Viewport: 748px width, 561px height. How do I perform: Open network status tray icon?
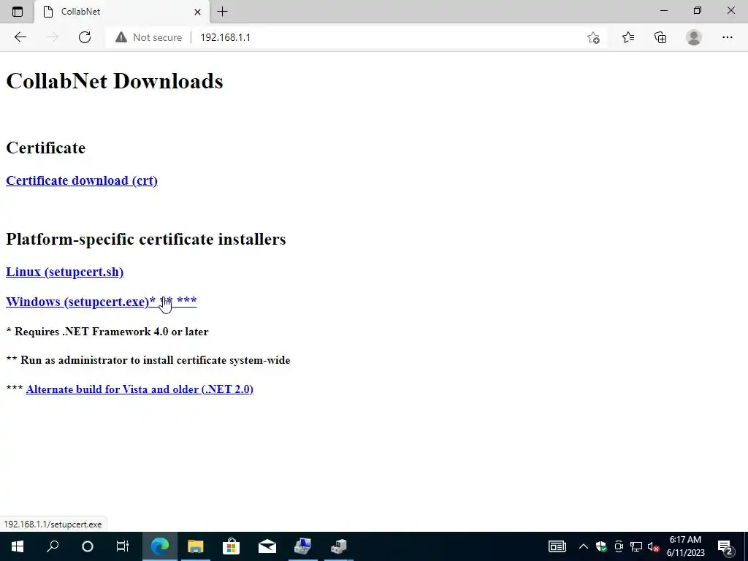point(636,546)
